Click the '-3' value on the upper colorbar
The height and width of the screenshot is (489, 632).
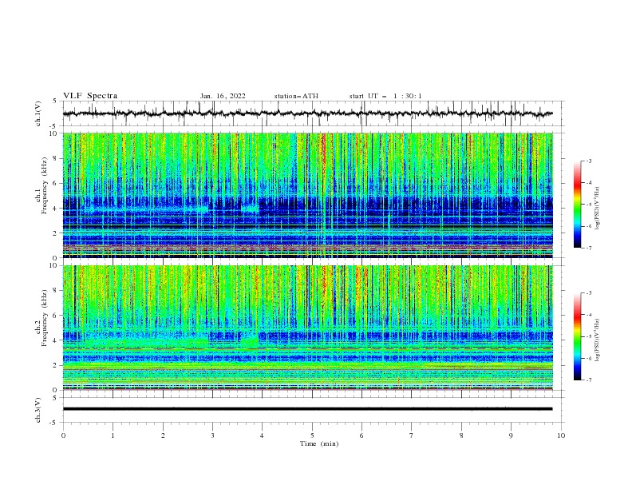pos(589,161)
